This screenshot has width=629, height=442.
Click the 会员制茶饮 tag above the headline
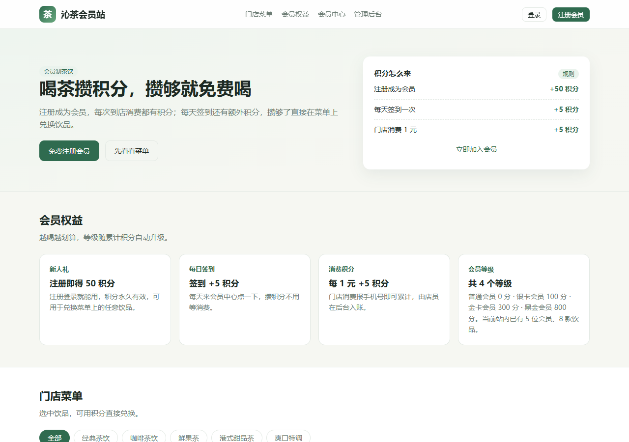click(58, 71)
